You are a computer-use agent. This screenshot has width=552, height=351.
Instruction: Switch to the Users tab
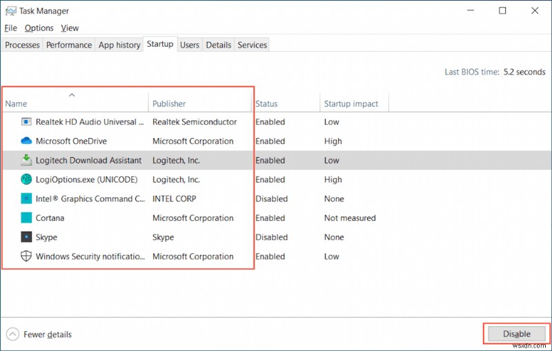(x=190, y=45)
